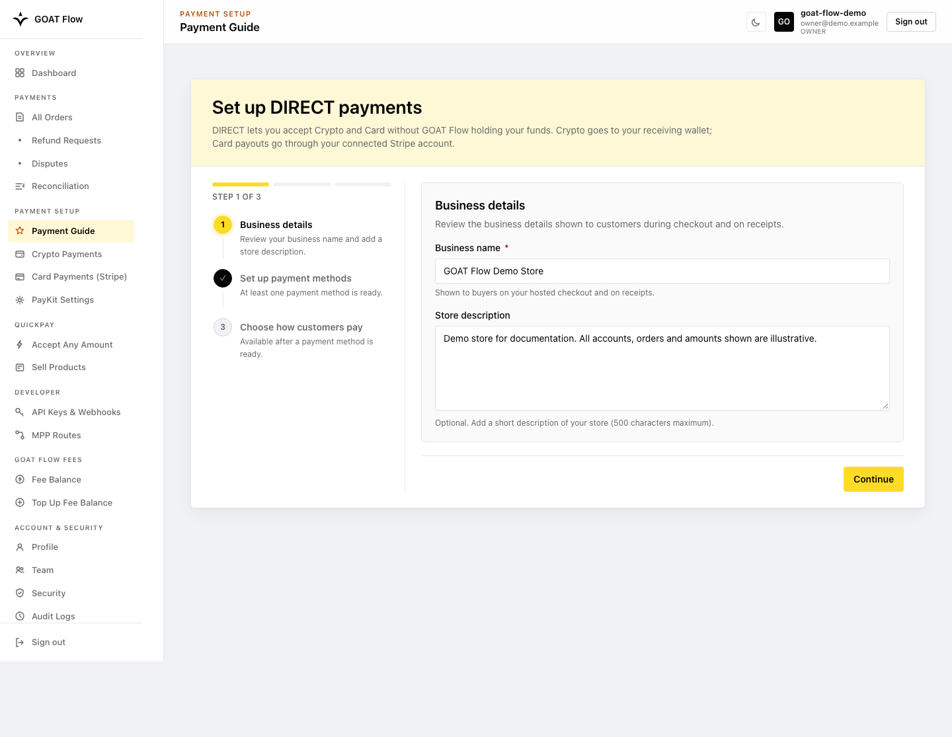The width and height of the screenshot is (952, 737).
Task: Click the GO account avatar
Action: tap(784, 22)
